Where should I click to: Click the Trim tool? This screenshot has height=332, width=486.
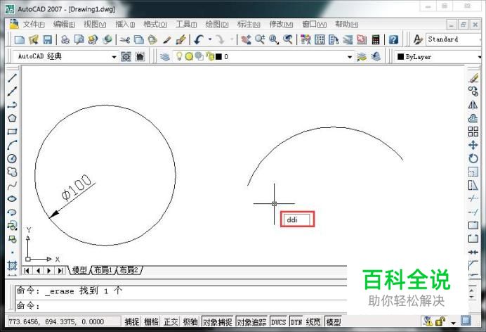[x=473, y=198]
